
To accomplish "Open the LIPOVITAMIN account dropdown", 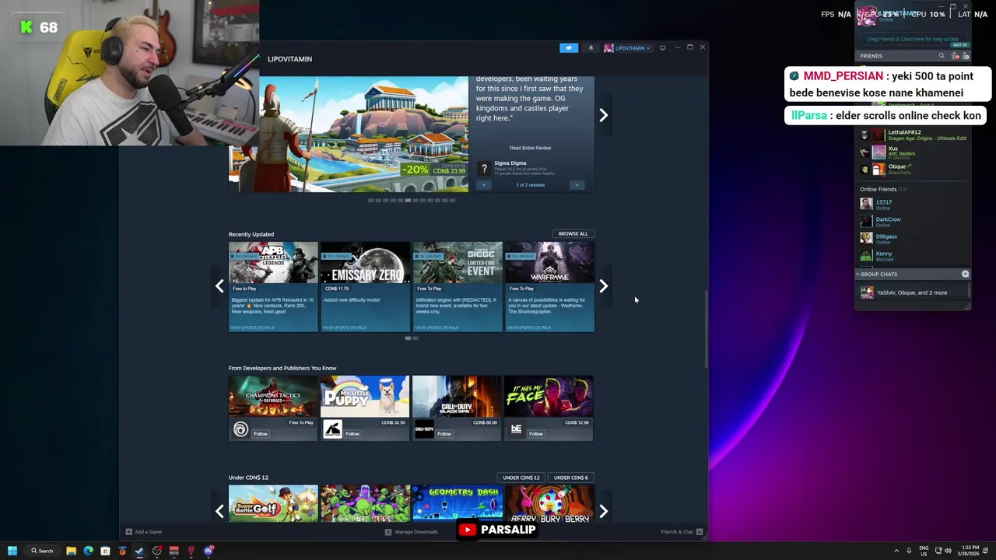I will point(626,48).
